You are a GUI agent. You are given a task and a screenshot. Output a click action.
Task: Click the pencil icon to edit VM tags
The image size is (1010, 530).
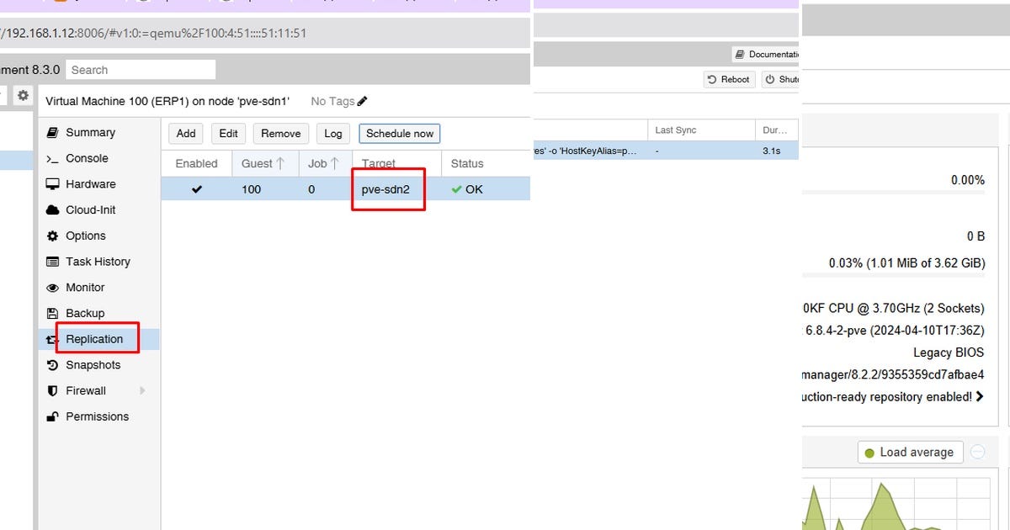coord(363,101)
